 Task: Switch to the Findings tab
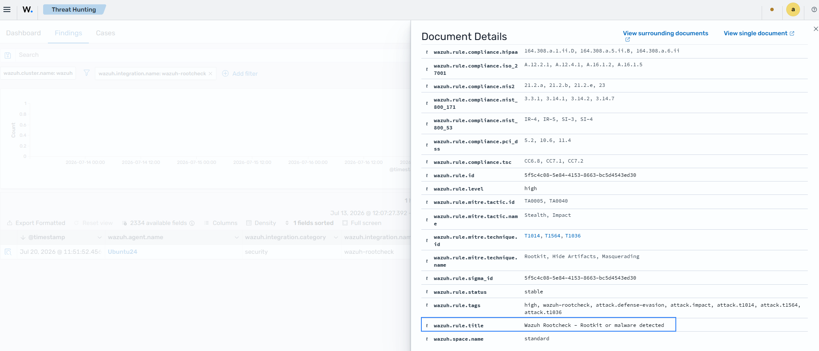click(x=68, y=33)
